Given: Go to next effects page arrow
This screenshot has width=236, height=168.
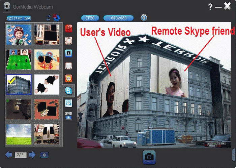Looking at the screenshot, I should (32, 155).
